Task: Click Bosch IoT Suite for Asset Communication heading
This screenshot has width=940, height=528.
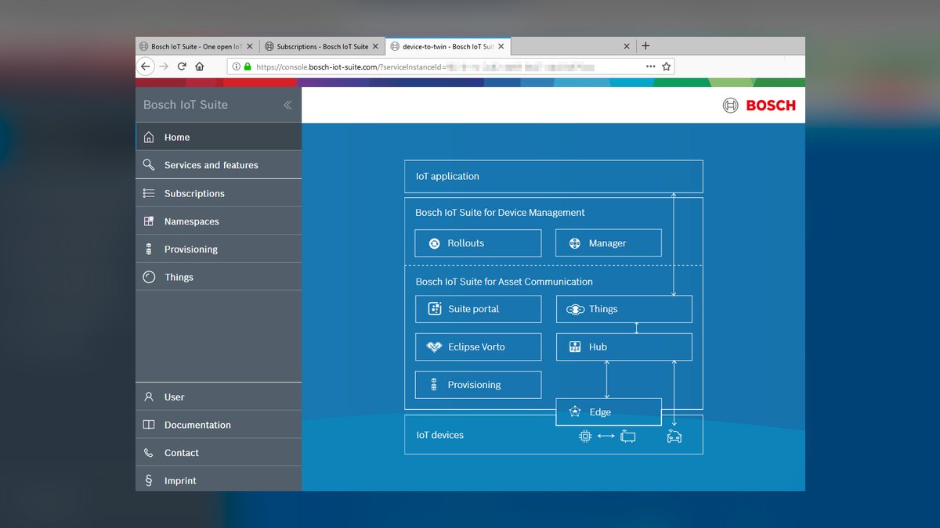Action: 504,282
